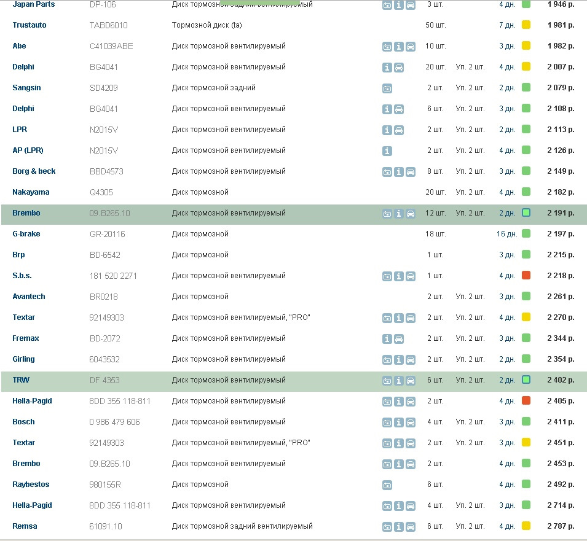The width and height of the screenshot is (587, 541).
Task: Click the Brp brand link
Action: [x=18, y=255]
